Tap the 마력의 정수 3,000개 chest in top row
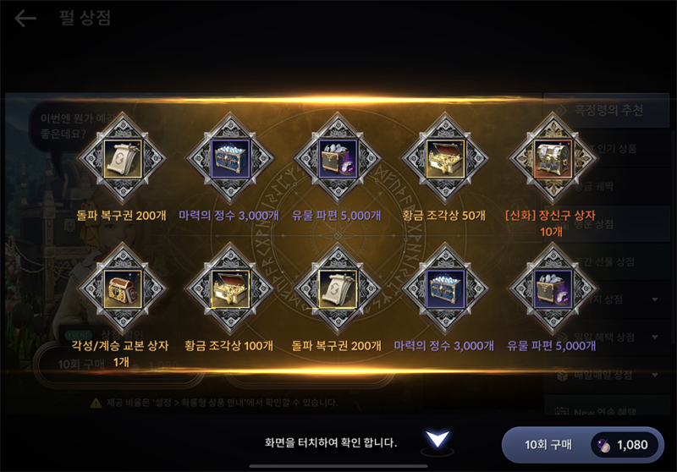Viewport: 677px width, 472px height. click(x=230, y=158)
